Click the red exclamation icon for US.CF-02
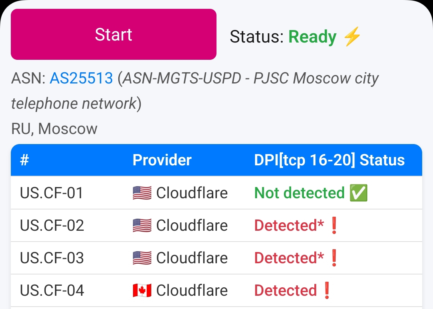Image resolution: width=433 pixels, height=309 pixels. [x=334, y=226]
